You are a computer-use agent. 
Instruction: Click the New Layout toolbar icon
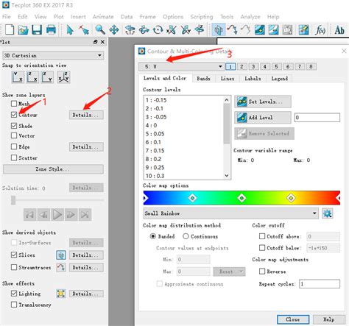click(x=10, y=30)
